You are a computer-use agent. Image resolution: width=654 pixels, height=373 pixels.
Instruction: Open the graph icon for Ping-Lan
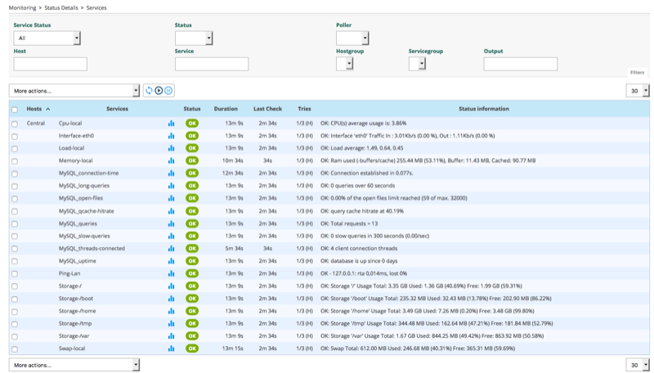click(x=171, y=273)
